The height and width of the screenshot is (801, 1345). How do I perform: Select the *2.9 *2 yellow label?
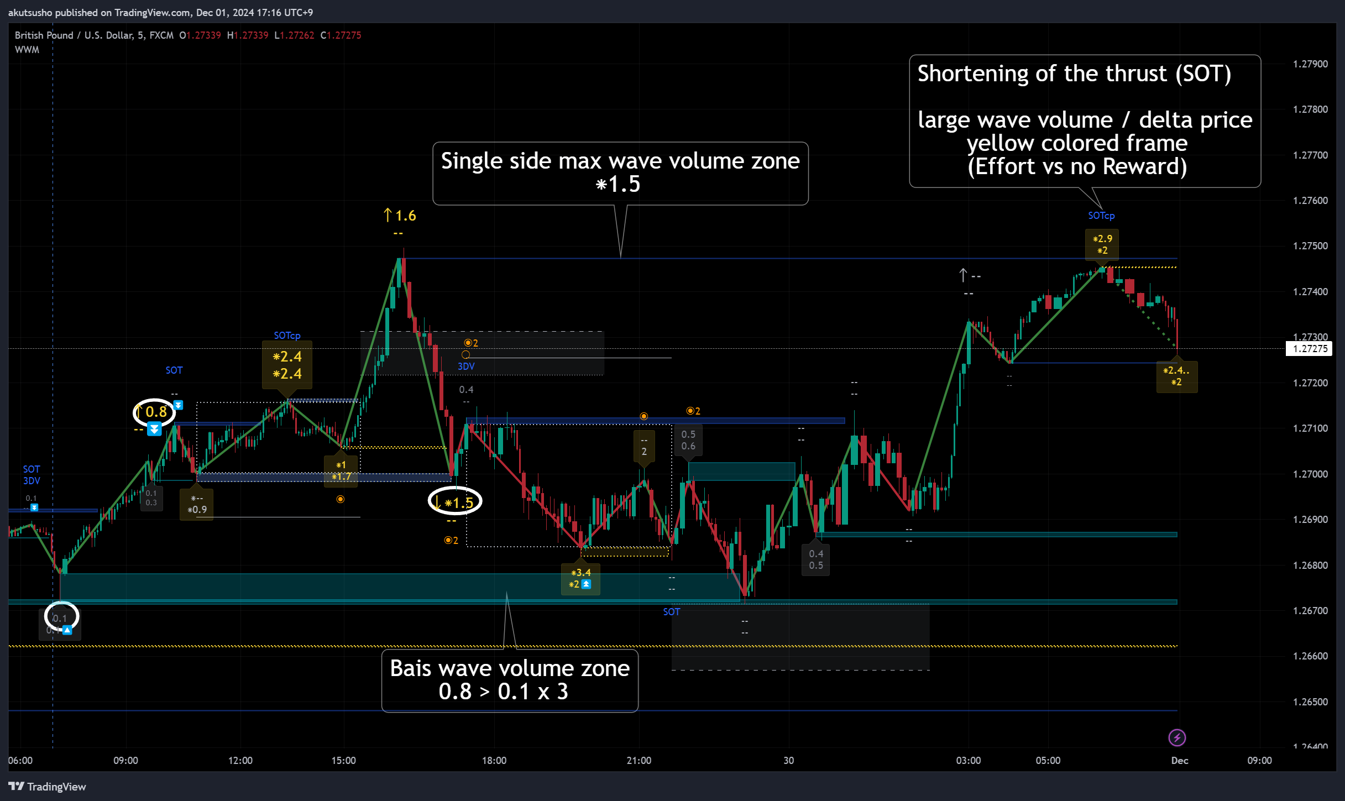coord(1102,244)
